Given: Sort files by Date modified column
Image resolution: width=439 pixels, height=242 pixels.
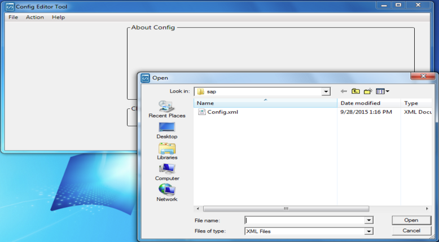Looking at the screenshot, I should pos(360,103).
